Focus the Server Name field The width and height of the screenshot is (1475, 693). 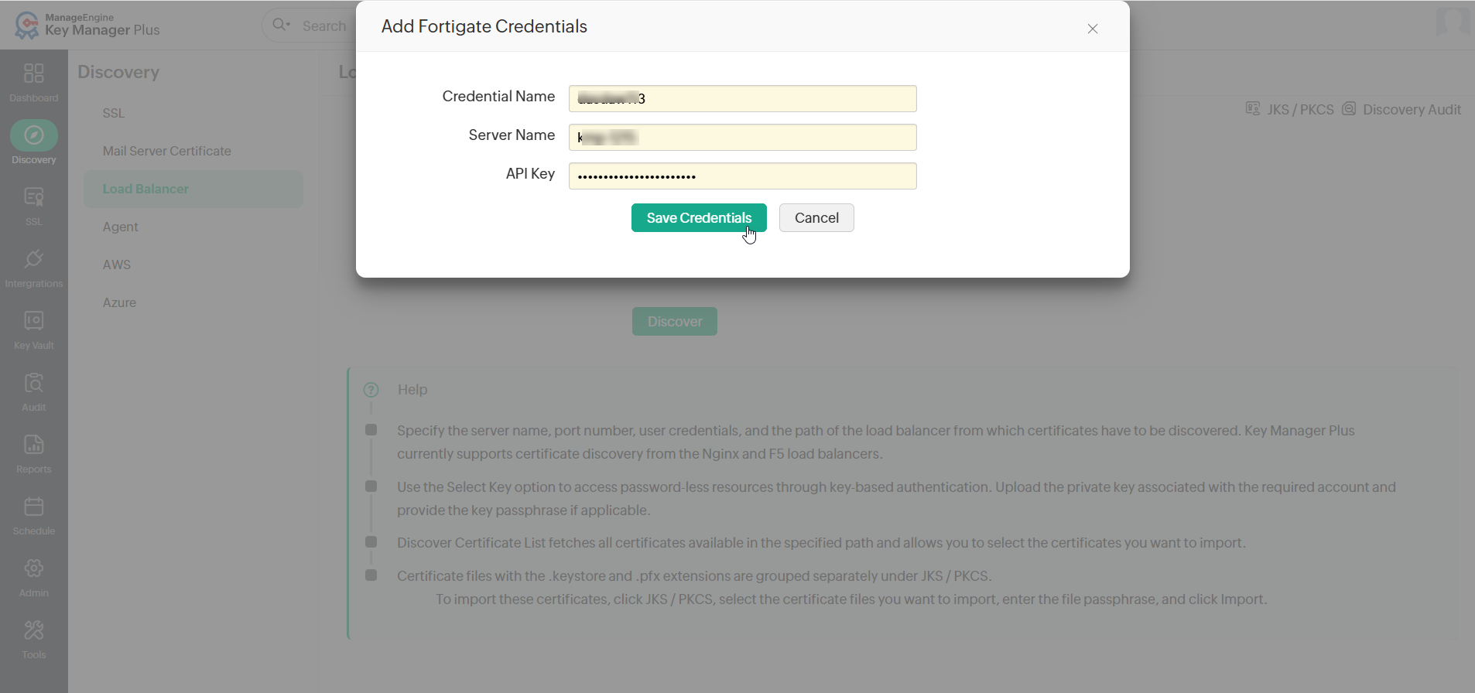pos(743,137)
